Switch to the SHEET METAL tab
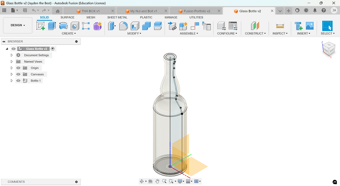Screen dimensions: 340x186 pos(117,17)
